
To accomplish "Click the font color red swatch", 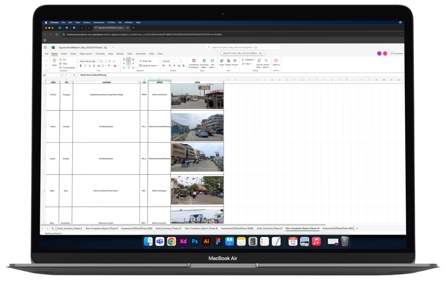I will [x=114, y=65].
